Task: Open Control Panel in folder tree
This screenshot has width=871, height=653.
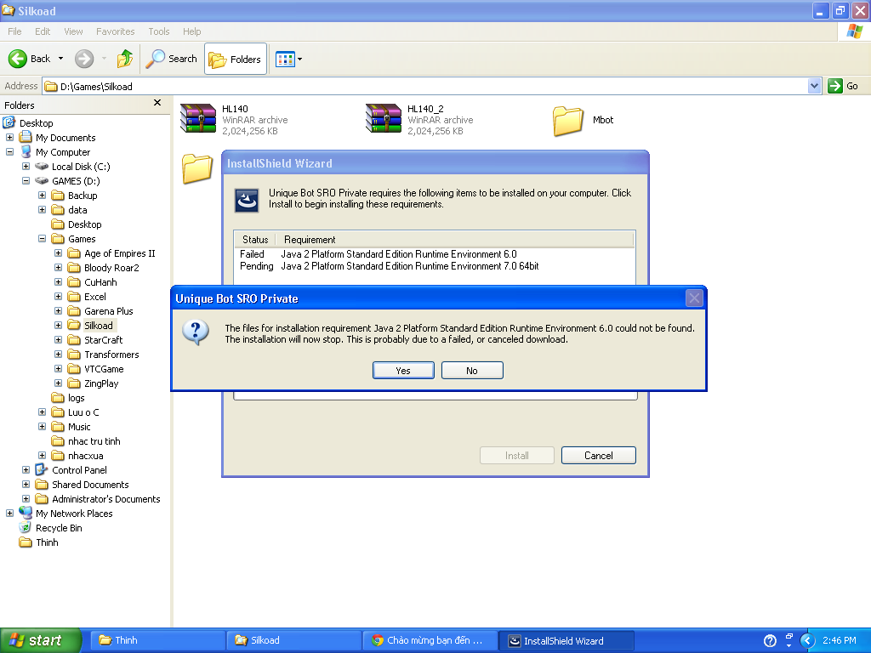Action: 79,469
